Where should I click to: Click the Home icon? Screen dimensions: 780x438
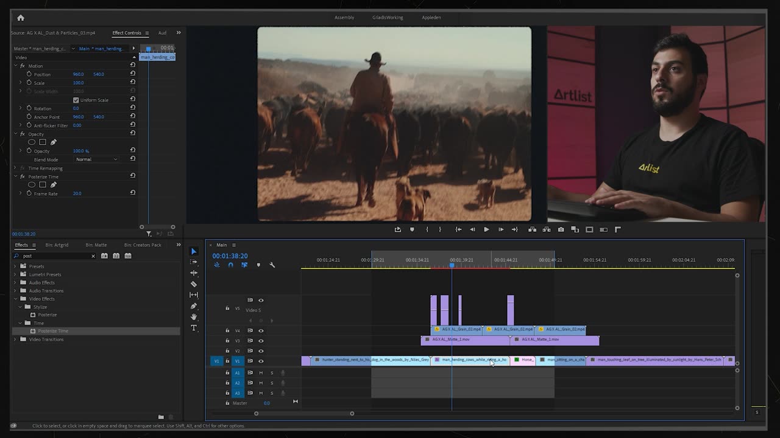coord(20,18)
